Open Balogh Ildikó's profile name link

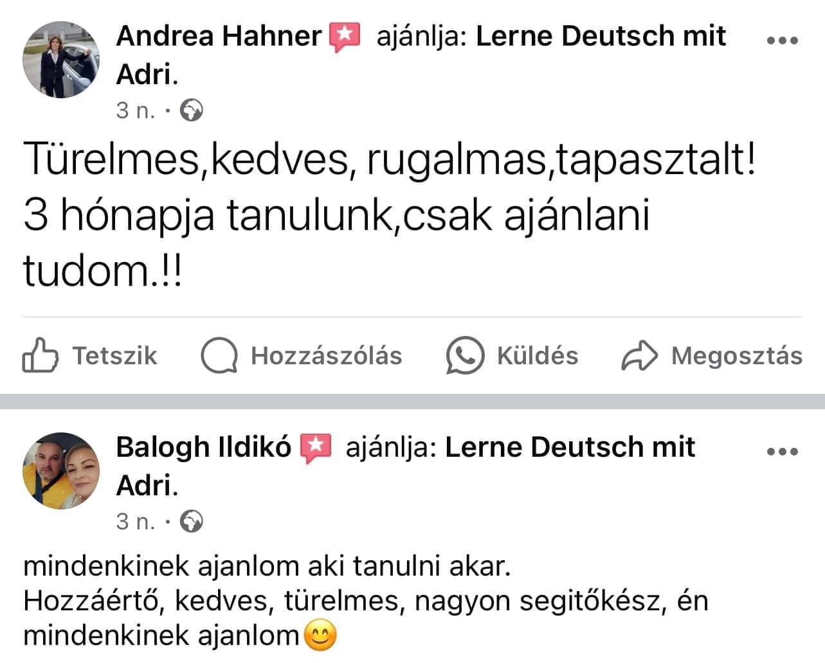pyautogui.click(x=203, y=447)
